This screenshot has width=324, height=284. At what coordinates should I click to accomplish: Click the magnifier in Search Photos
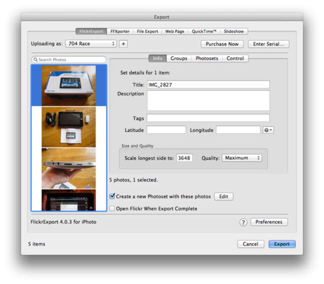point(35,60)
